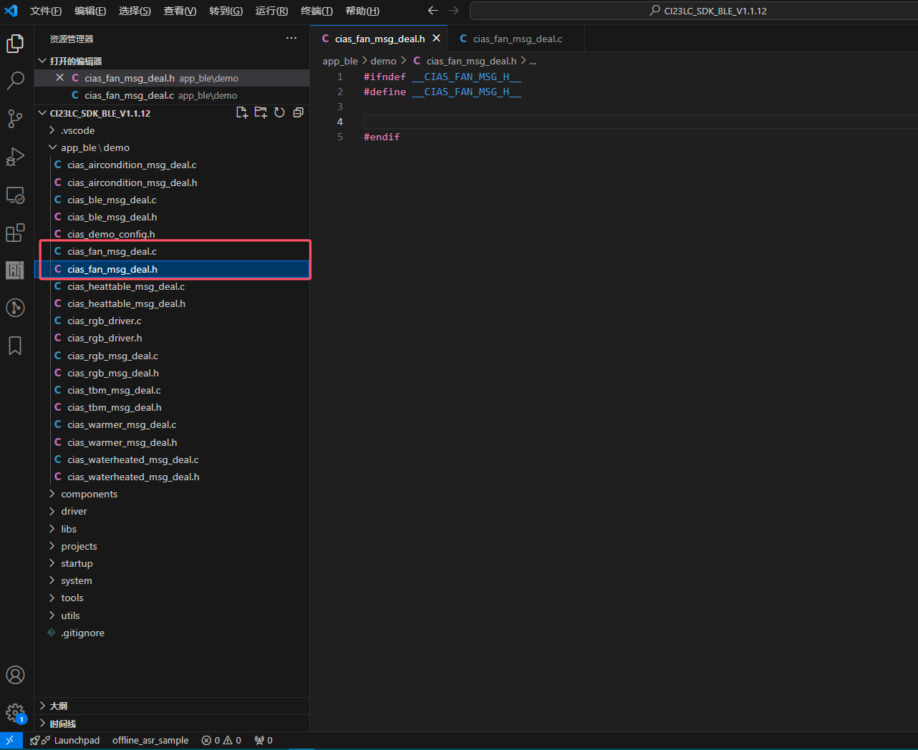Click the remote window status bar button
The image size is (918, 750).
pyautogui.click(x=10, y=741)
